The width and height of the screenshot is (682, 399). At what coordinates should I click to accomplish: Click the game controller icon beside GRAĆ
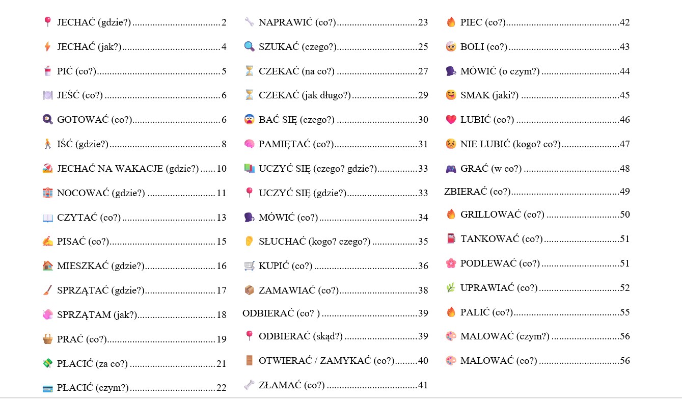pyautogui.click(x=451, y=169)
